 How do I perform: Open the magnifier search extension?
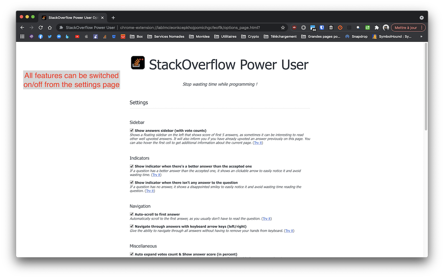(x=358, y=27)
